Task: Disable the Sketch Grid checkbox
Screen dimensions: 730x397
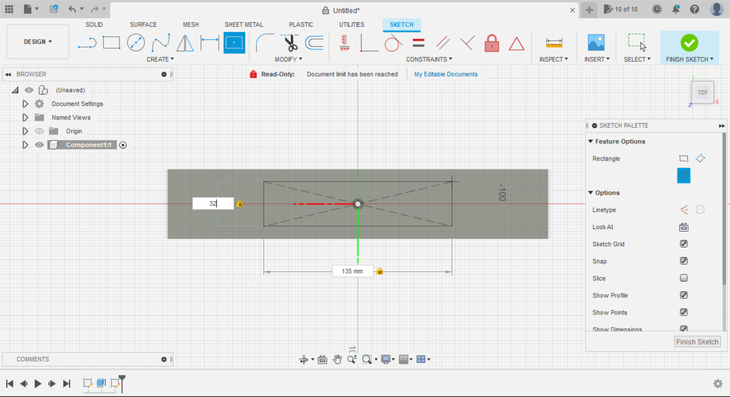Action: [x=683, y=244]
